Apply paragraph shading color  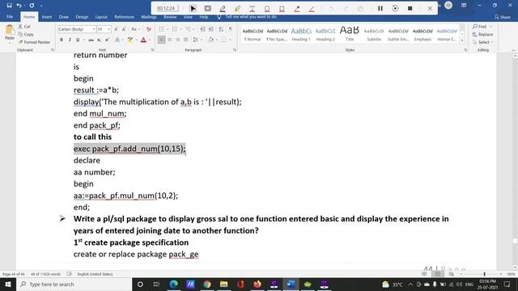[x=210, y=40]
